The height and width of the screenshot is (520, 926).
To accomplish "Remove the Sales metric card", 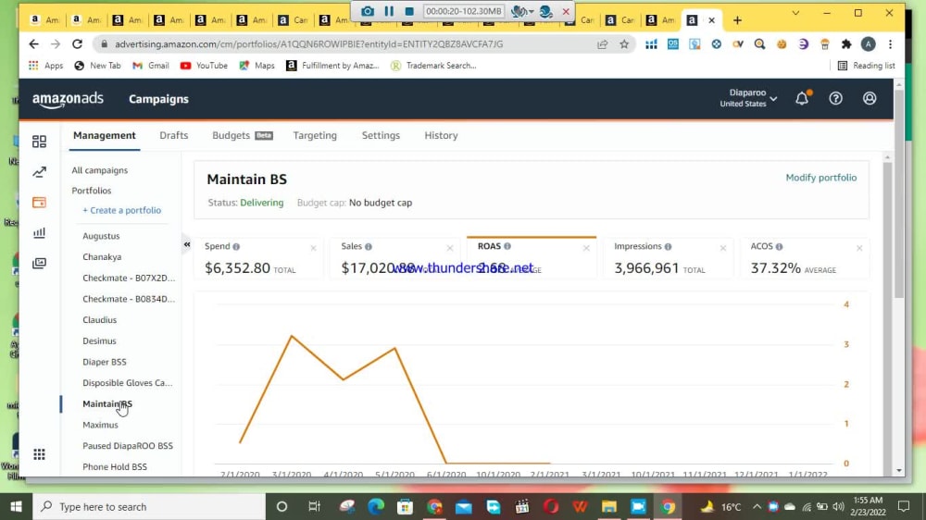I will pos(450,248).
